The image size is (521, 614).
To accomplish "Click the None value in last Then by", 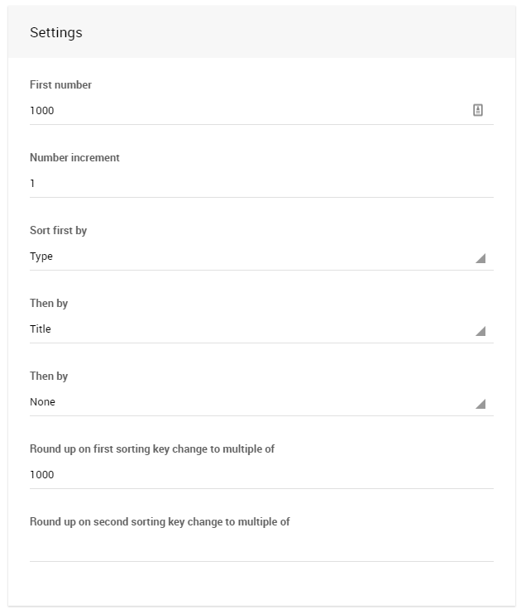I will coord(43,402).
